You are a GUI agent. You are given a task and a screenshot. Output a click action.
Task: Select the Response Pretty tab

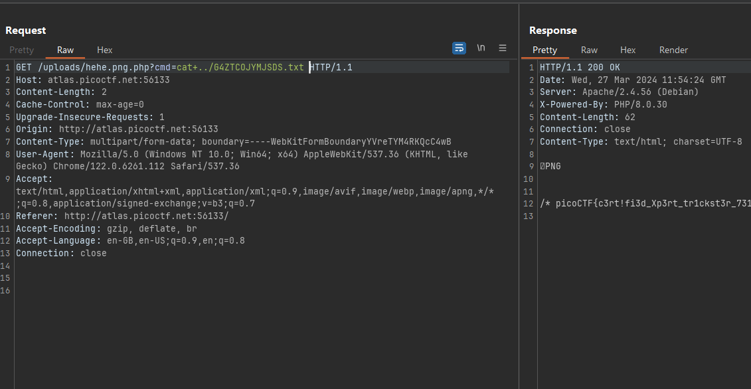(x=544, y=50)
